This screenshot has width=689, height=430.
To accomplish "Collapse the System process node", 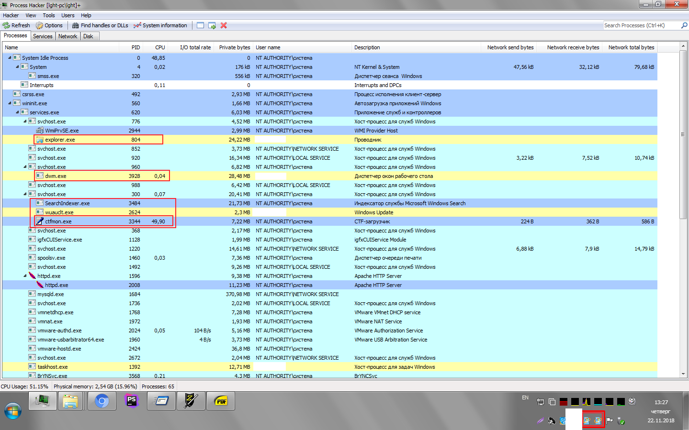I will pyautogui.click(x=17, y=67).
